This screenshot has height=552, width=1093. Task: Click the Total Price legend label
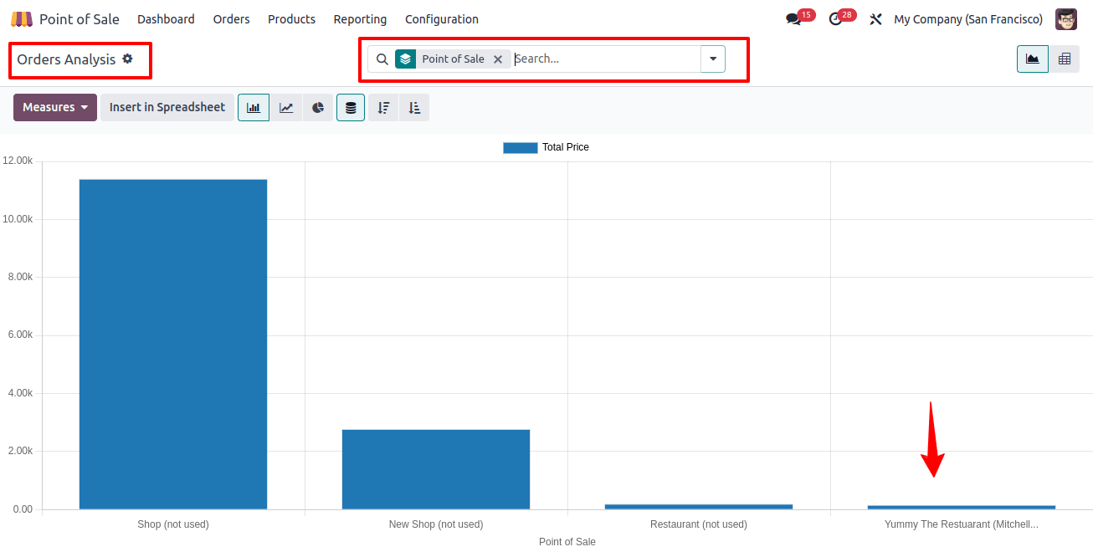(x=566, y=147)
